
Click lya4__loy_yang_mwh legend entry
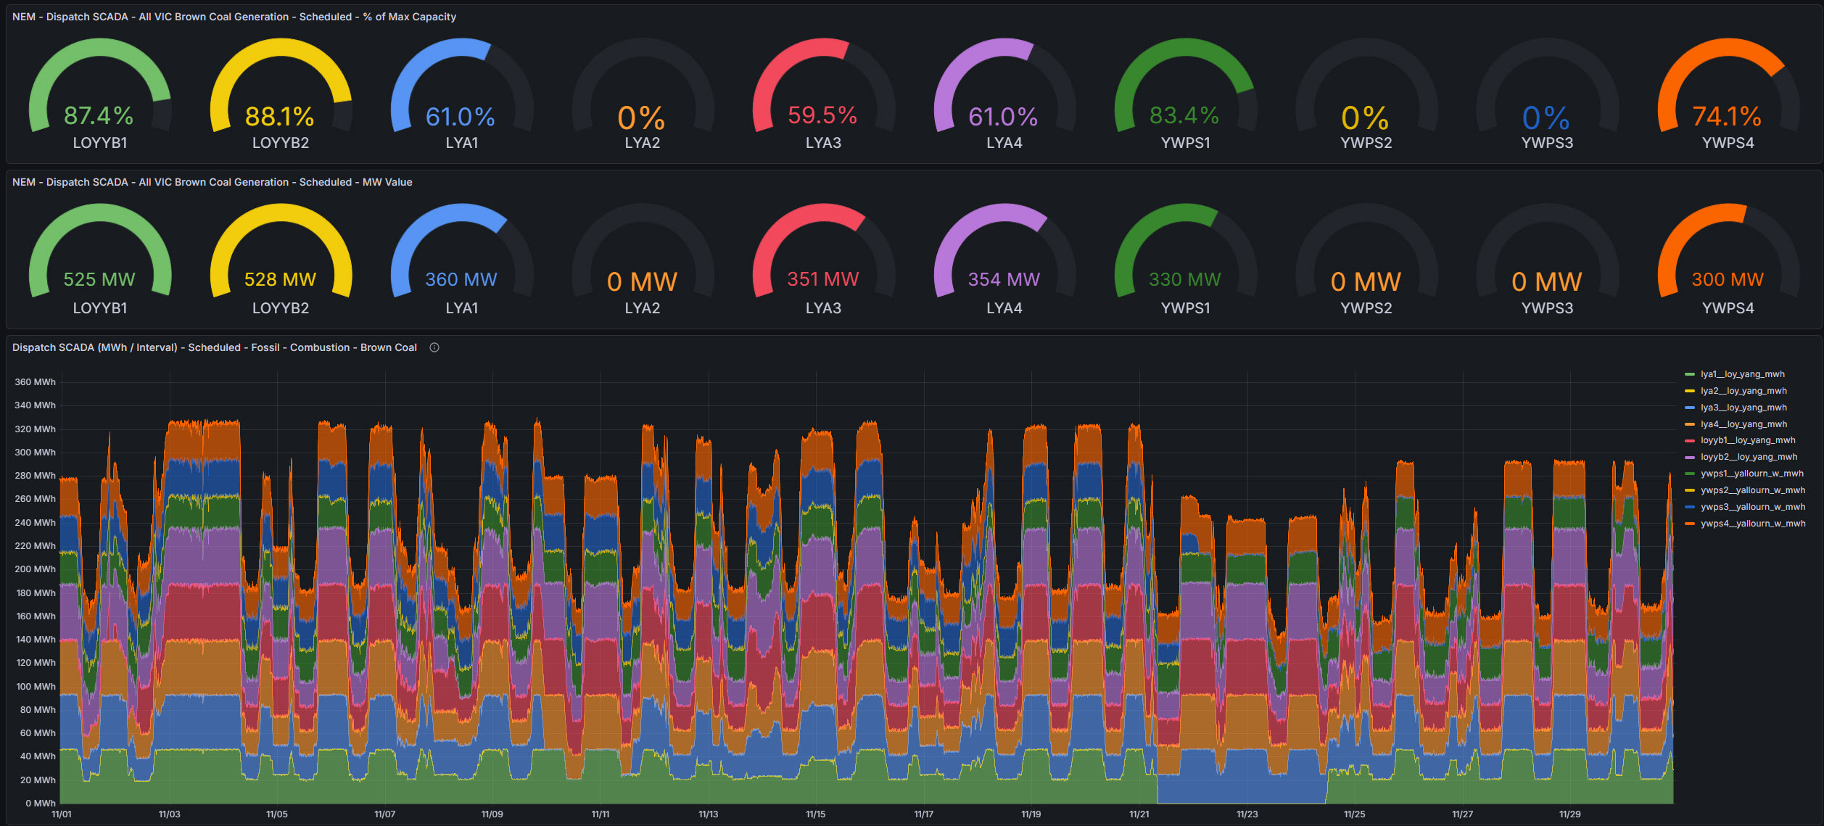[x=1743, y=424]
